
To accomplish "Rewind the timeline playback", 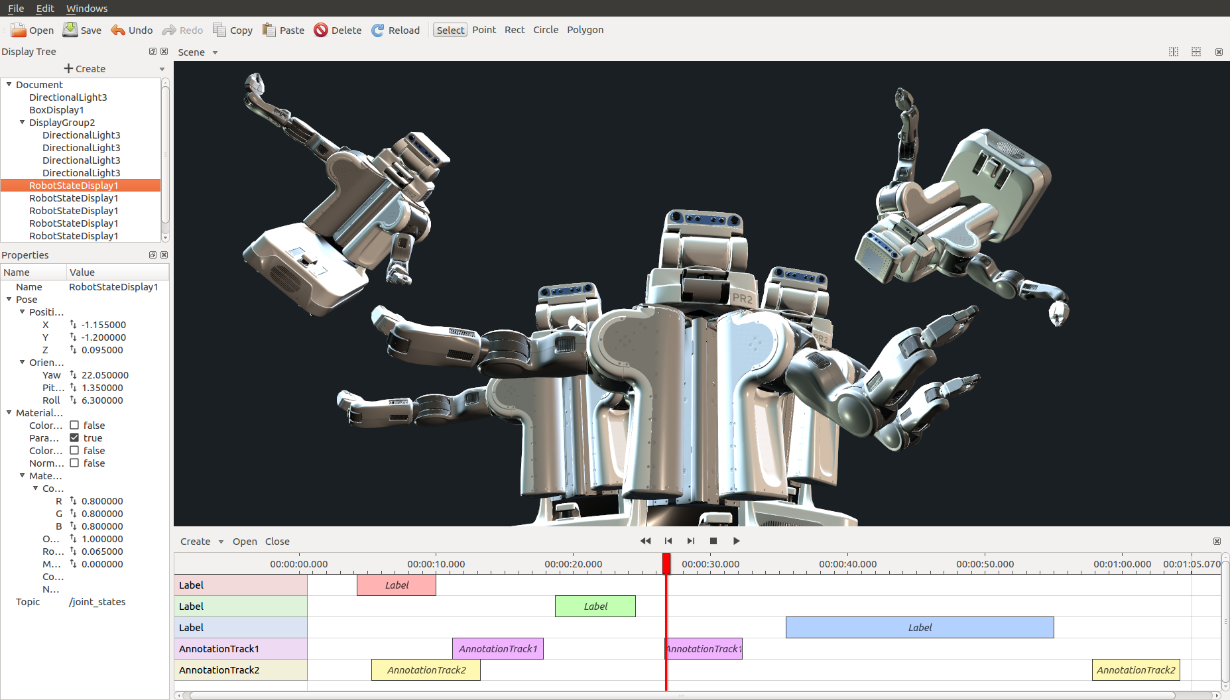I will click(x=645, y=541).
